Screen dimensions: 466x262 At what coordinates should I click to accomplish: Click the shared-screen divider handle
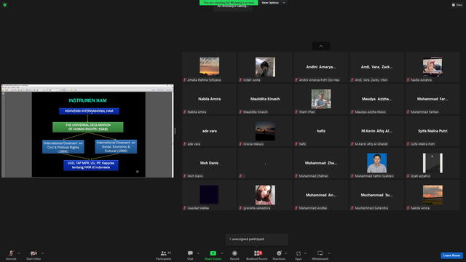[175, 131]
